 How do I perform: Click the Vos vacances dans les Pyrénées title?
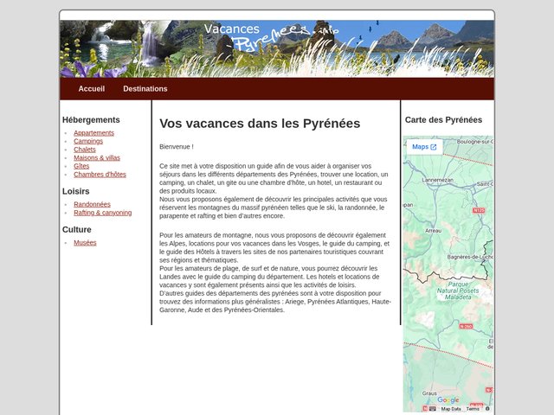tap(260, 124)
